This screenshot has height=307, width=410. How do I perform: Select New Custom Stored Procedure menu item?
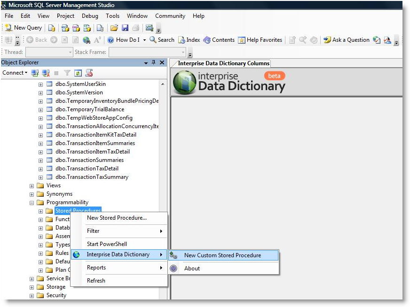(222, 255)
